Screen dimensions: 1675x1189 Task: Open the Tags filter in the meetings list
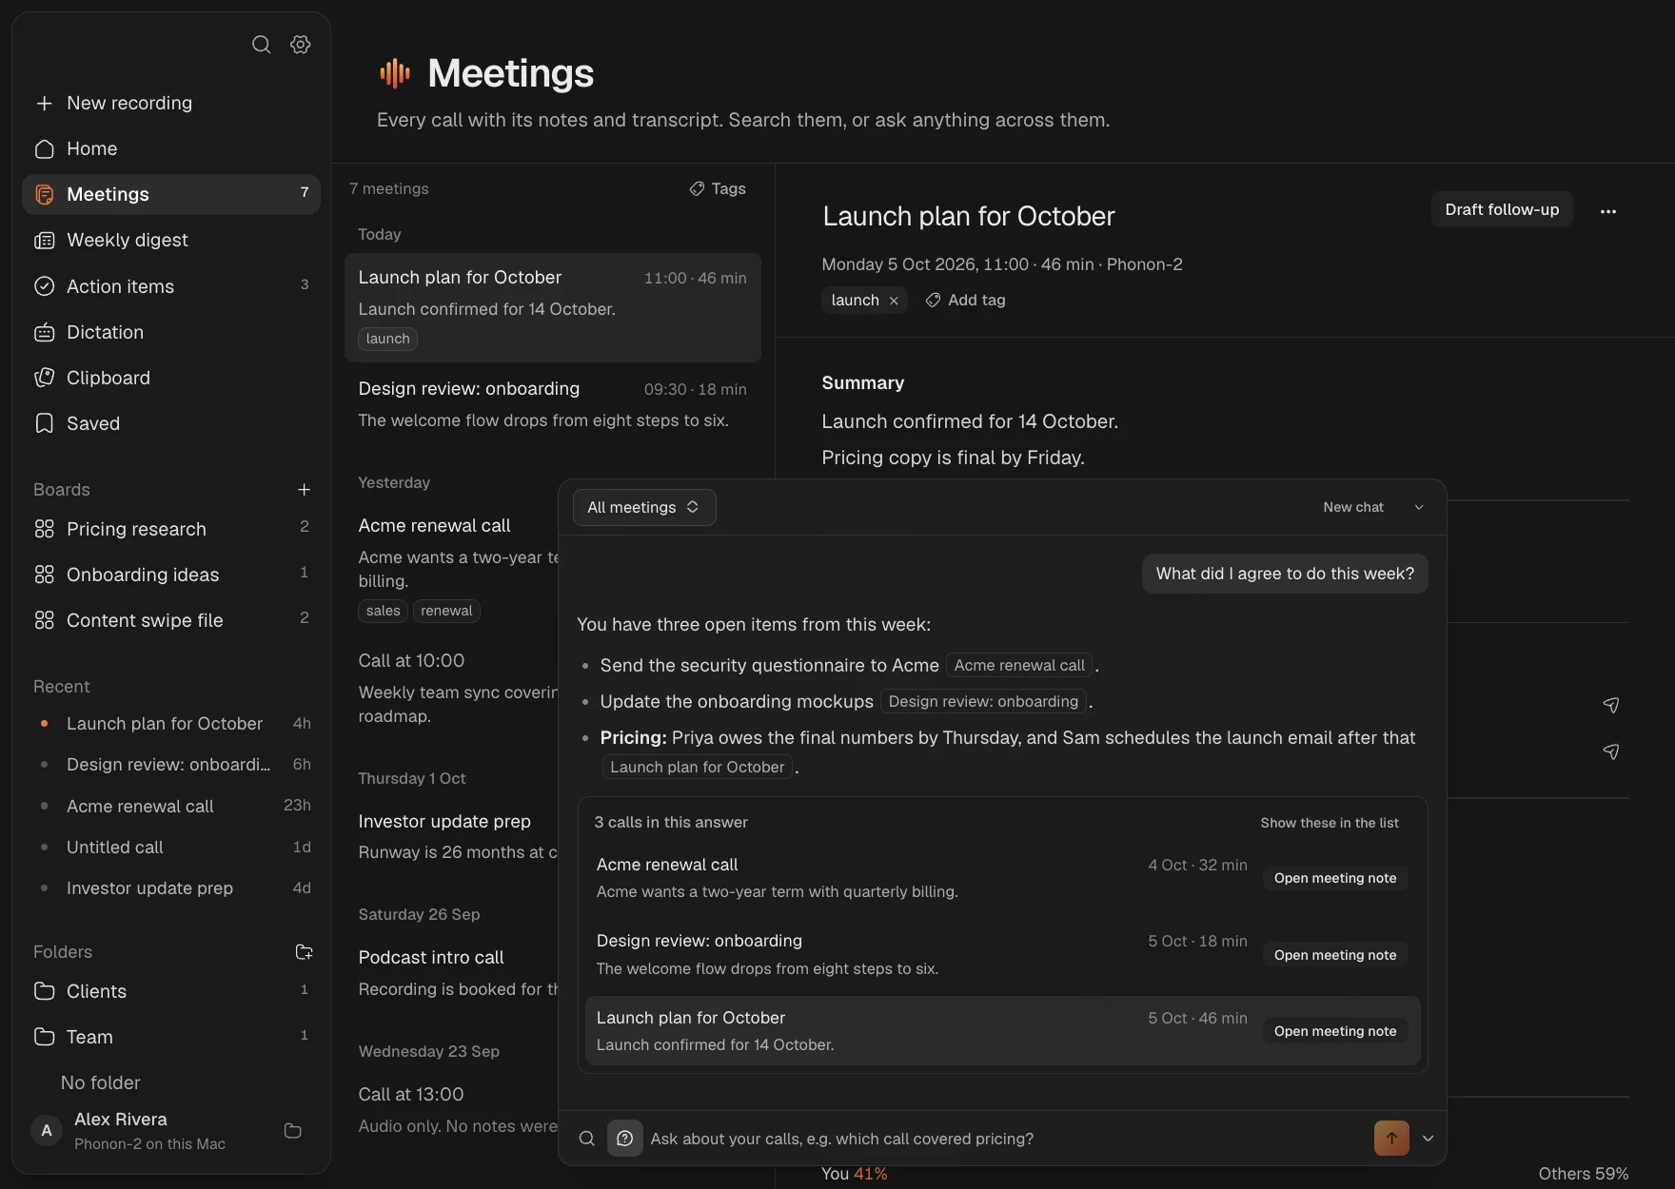[718, 188]
